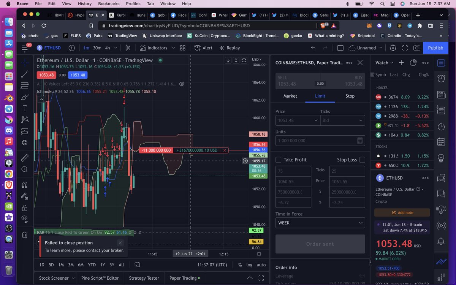Image resolution: width=456 pixels, height=285 pixels.
Task: Open the Fibonacci and Gann tools
Action: pyautogui.click(x=25, y=85)
